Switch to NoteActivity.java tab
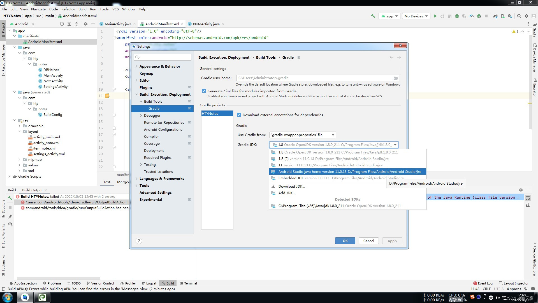This screenshot has width=538, height=303. point(206,24)
